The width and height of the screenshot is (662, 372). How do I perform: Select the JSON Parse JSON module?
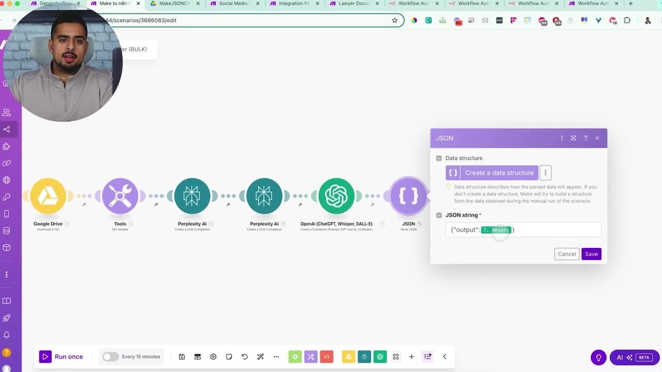(x=408, y=196)
